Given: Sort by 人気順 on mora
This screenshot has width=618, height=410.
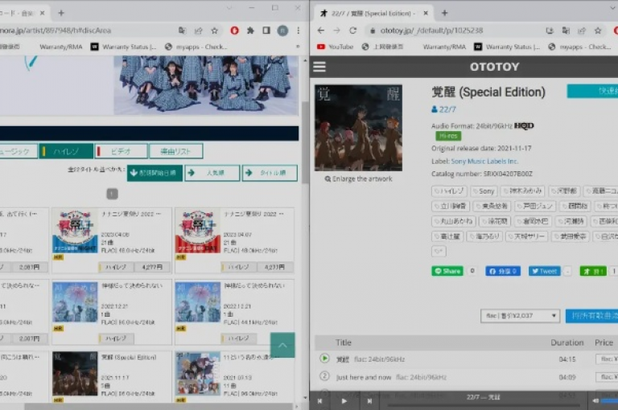Looking at the screenshot, I should [x=212, y=173].
